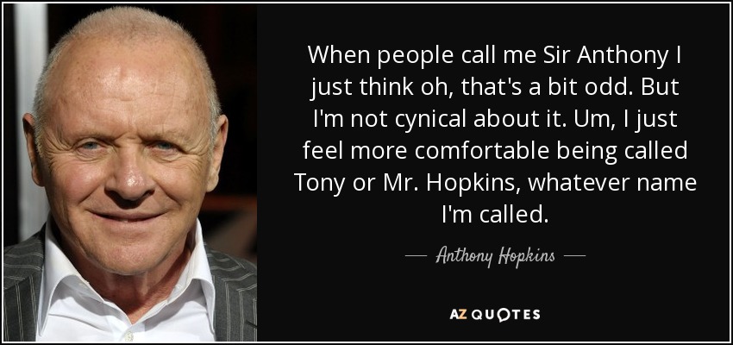733x345 pixels.
Task: Click the dash right of author name
Action: point(574,256)
